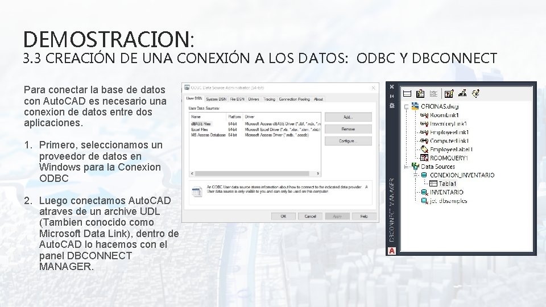Click the Driver column header
This screenshot has width=546, height=307.
(282, 117)
